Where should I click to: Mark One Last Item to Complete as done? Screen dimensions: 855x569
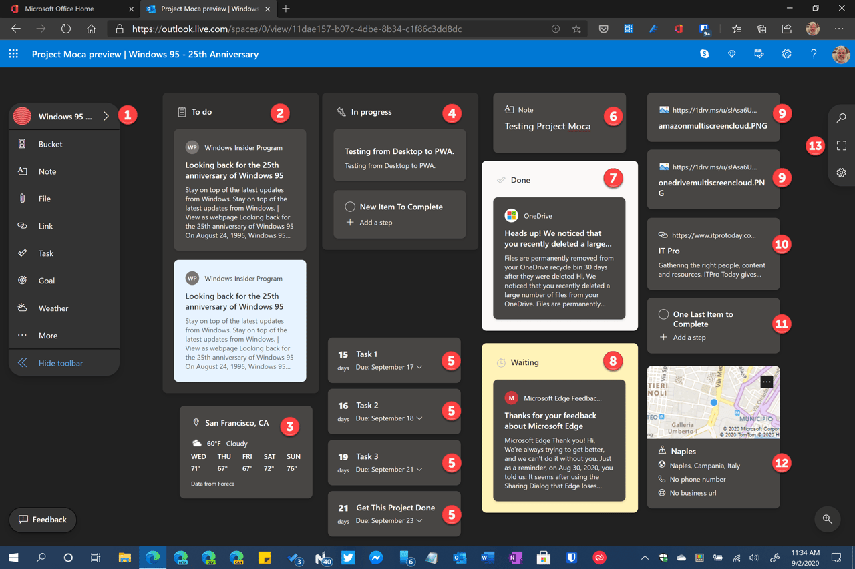tap(663, 314)
